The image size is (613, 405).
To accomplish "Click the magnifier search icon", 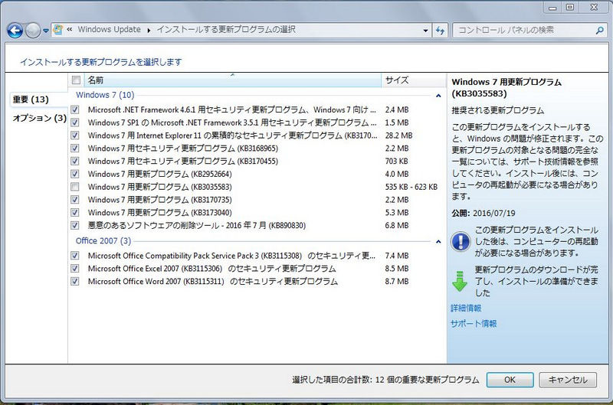I will pyautogui.click(x=600, y=30).
